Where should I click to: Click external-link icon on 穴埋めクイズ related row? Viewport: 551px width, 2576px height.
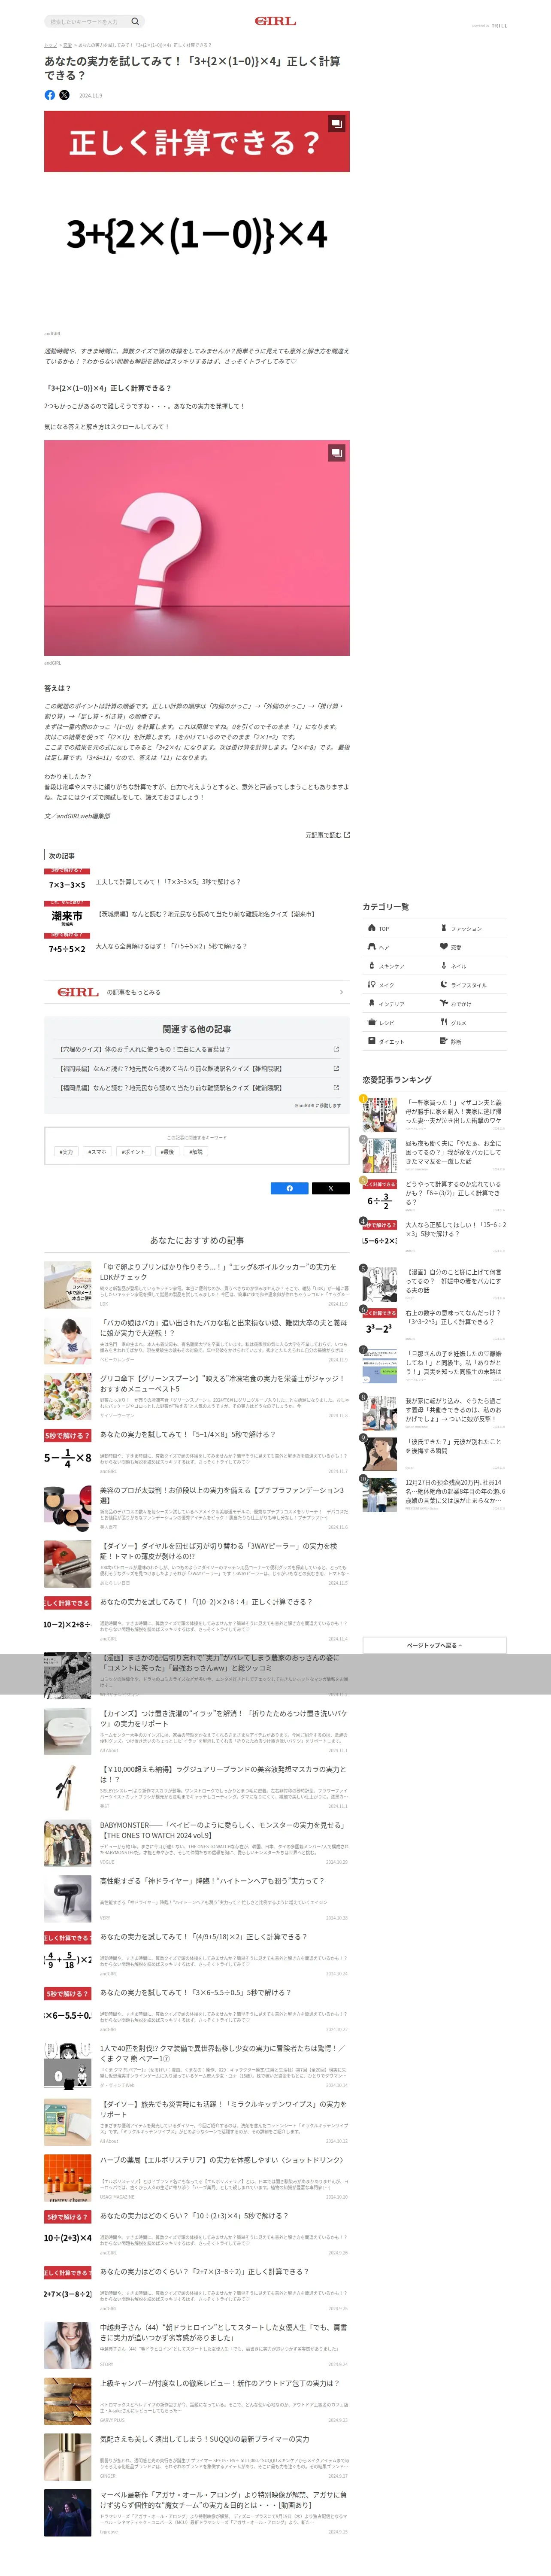tap(336, 1049)
